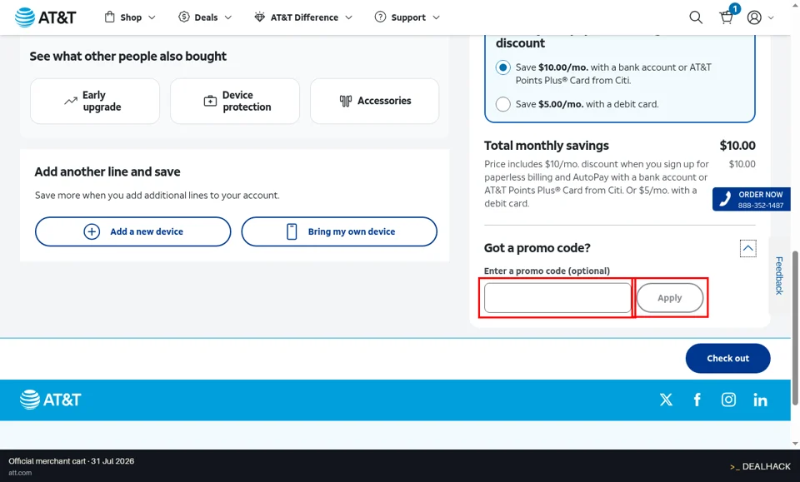Click the Accessories earbuds icon
The width and height of the screenshot is (800, 482).
345,101
